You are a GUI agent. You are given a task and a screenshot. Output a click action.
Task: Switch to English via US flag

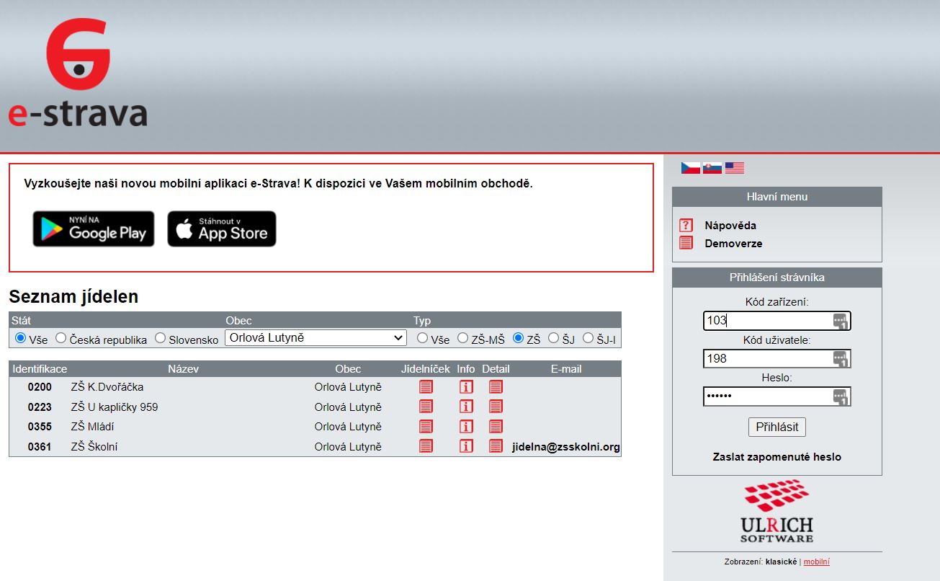[x=735, y=168]
